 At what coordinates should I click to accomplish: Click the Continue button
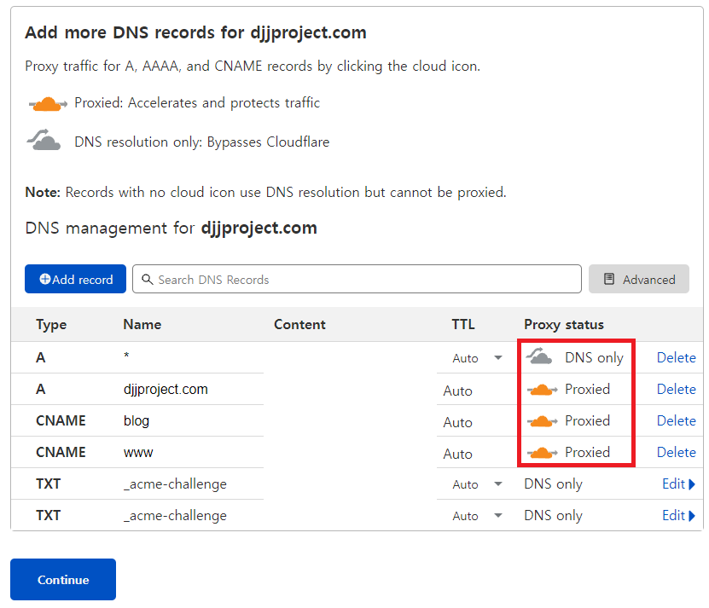pyautogui.click(x=63, y=580)
